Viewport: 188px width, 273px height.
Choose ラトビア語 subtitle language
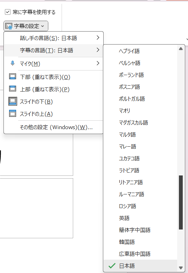click(140, 170)
